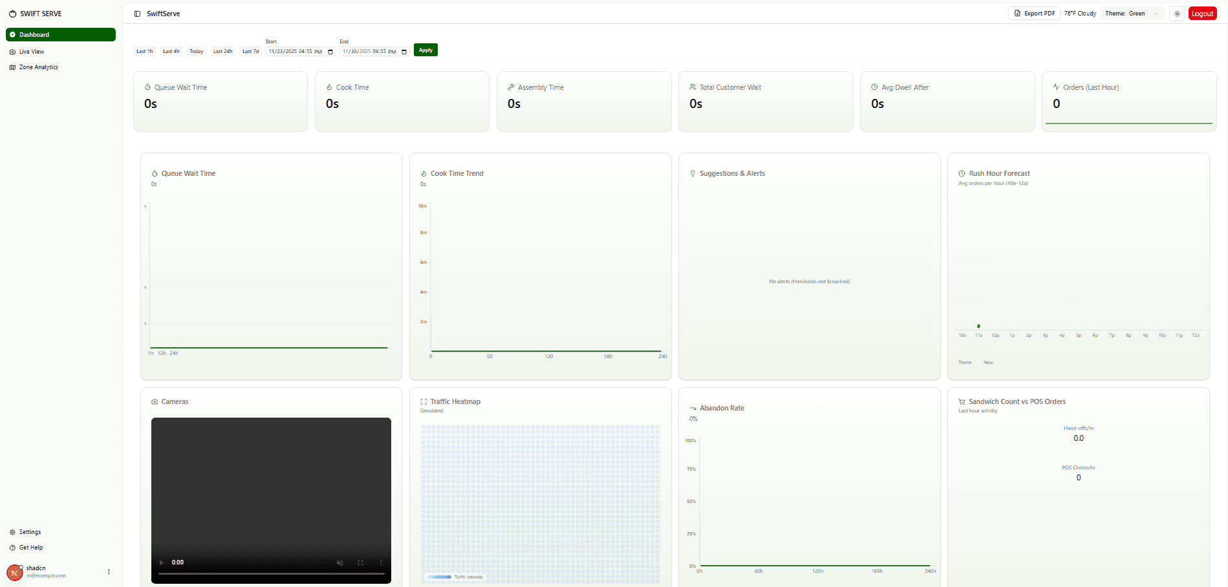Viewport: 1228px width, 587px height.
Task: Click the red Logout button
Action: coord(1202,13)
